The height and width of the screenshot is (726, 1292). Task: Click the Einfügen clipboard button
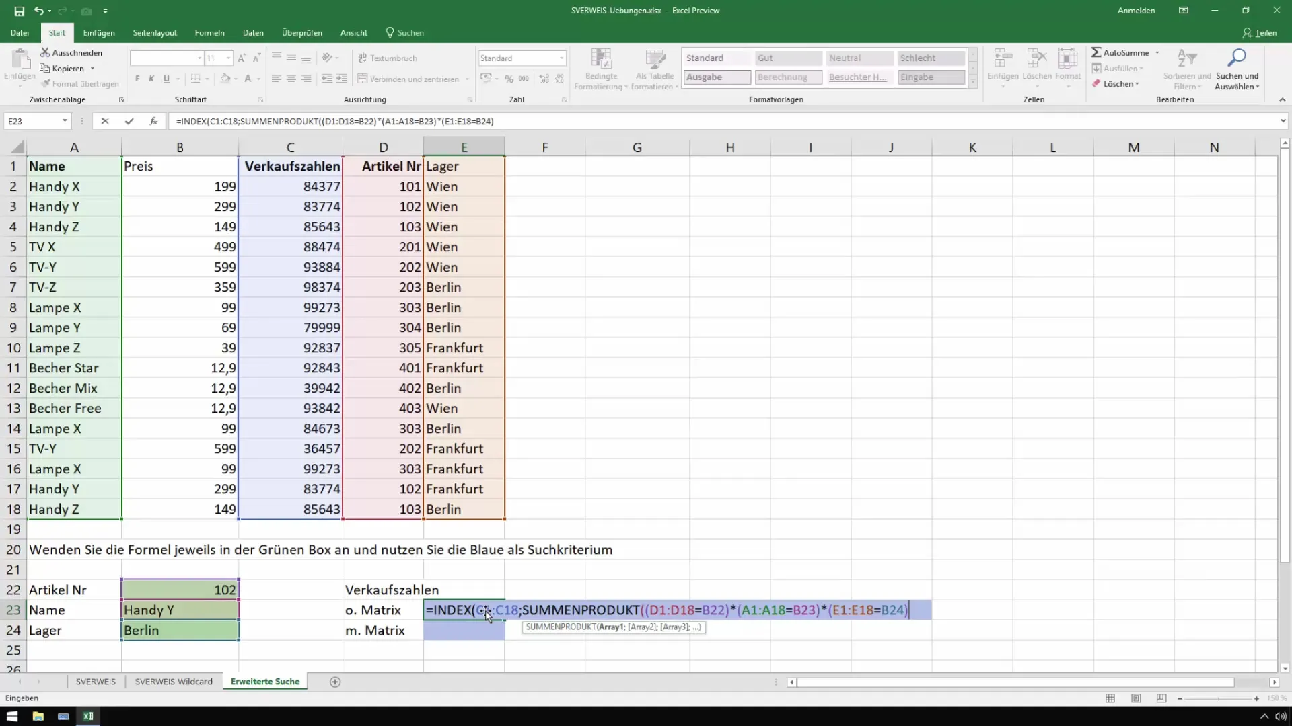coord(20,65)
